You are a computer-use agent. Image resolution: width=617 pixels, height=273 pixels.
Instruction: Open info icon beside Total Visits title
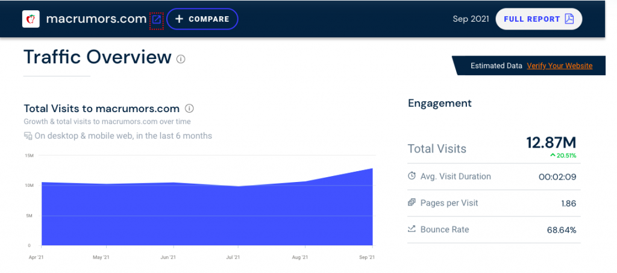pyautogui.click(x=189, y=108)
